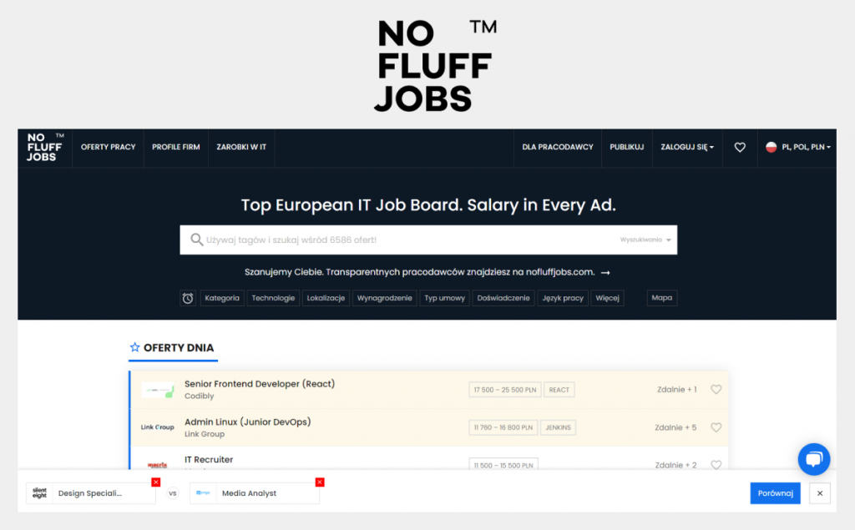855x530 pixels.
Task: Click Media Analyst in the compare bar
Action: point(249,493)
